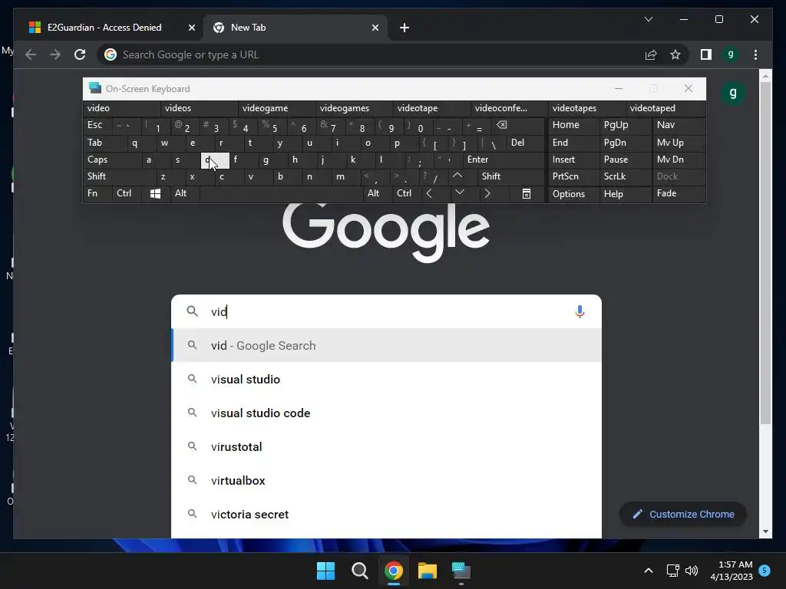Close the E2Guardian tab

click(x=191, y=28)
